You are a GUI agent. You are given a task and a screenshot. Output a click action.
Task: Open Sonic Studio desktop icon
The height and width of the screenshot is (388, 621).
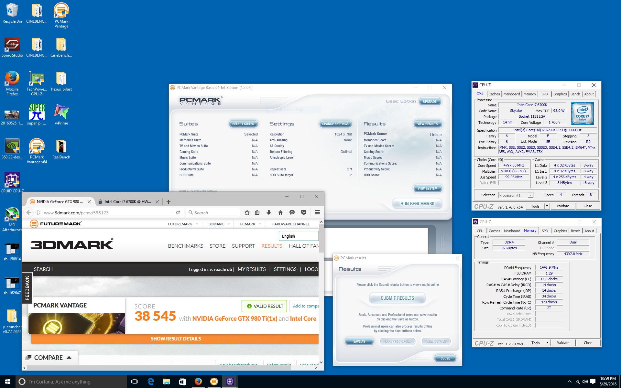click(12, 48)
